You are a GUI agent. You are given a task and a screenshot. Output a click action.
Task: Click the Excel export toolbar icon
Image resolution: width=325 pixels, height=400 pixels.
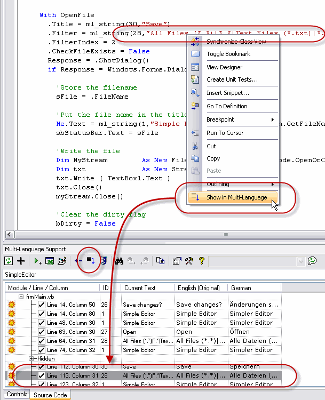(x=50, y=261)
